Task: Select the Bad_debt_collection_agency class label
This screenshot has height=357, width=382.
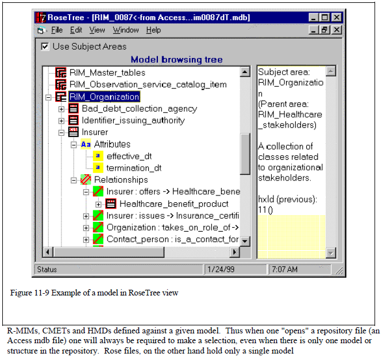Action: [140, 109]
